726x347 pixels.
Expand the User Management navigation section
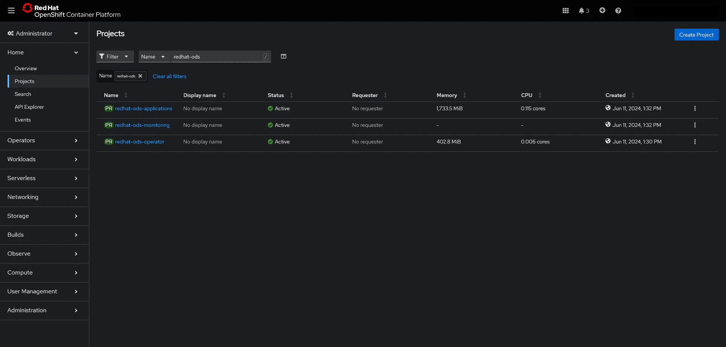pos(44,291)
